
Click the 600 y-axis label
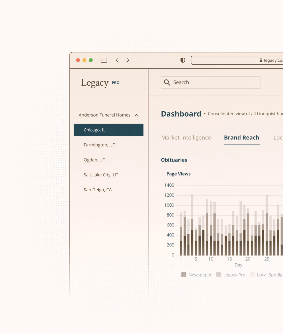(170, 225)
